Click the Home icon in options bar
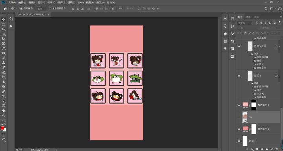This screenshot has height=151, width=283. point(5,9)
